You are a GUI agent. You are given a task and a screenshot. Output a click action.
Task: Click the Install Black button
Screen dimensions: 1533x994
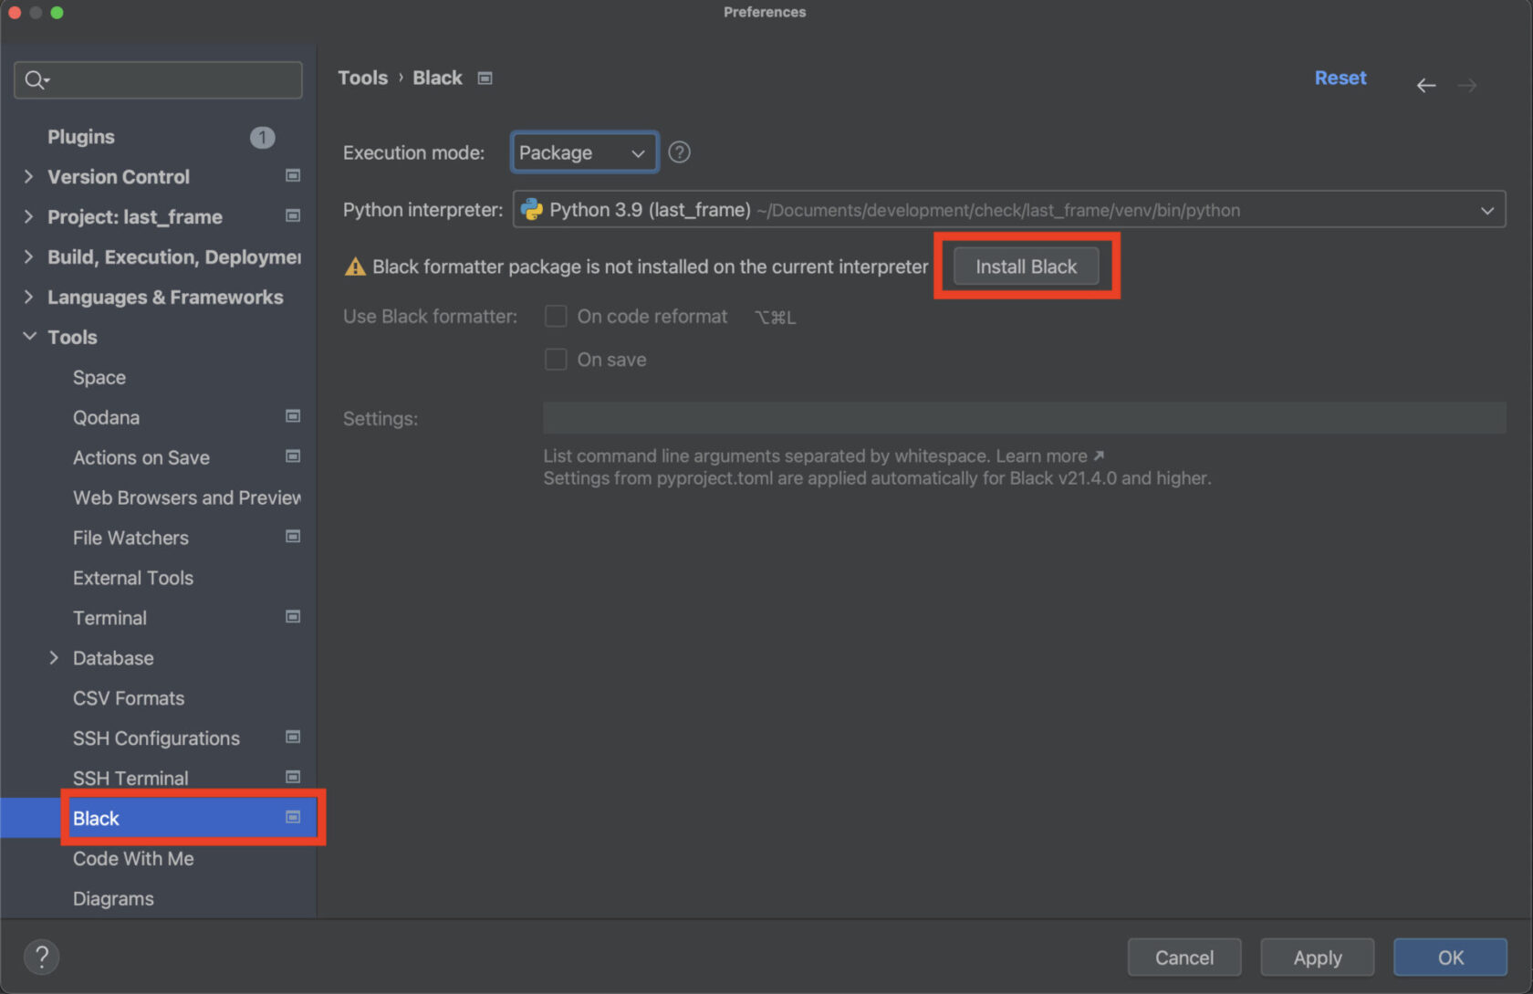(x=1026, y=266)
